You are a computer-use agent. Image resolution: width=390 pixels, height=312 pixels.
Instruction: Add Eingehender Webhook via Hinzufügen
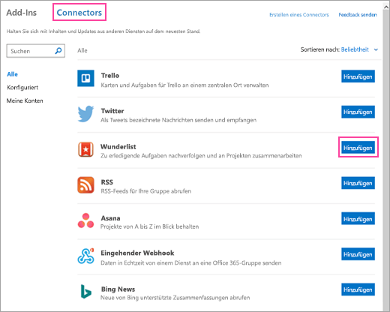click(358, 254)
